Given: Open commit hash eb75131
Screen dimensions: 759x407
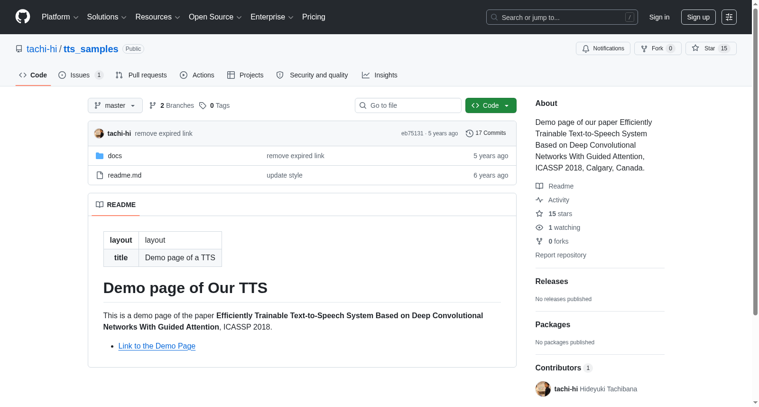Looking at the screenshot, I should pyautogui.click(x=412, y=133).
